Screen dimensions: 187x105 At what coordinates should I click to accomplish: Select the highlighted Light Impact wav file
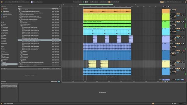pos(39,40)
